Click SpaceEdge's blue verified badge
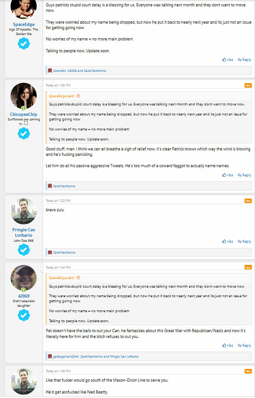Viewport: 255px width, 398px height. (24, 44)
